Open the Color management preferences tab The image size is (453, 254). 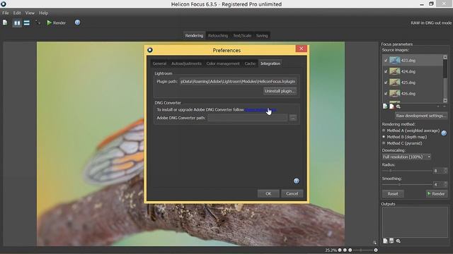click(223, 64)
